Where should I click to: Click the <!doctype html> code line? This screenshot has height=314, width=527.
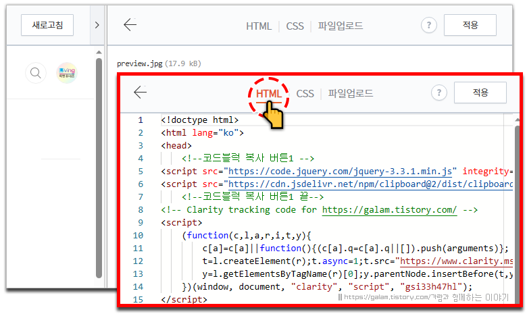click(x=199, y=120)
